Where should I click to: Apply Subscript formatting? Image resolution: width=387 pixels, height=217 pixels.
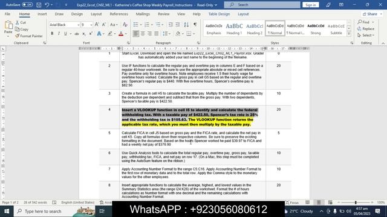tap(84, 34)
